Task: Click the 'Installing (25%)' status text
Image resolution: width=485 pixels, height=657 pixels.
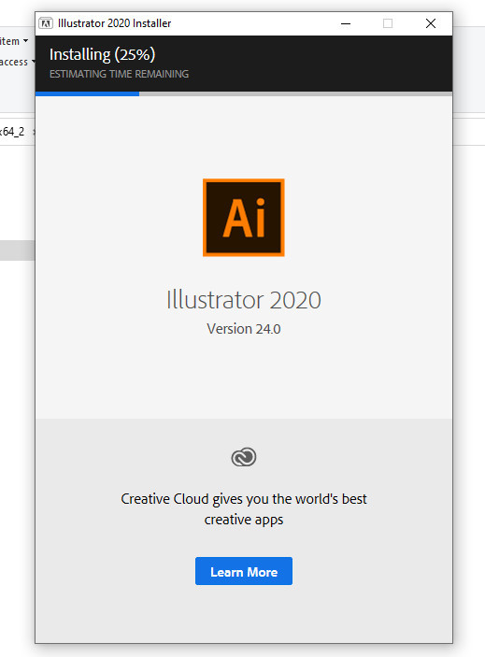Action: (x=102, y=54)
